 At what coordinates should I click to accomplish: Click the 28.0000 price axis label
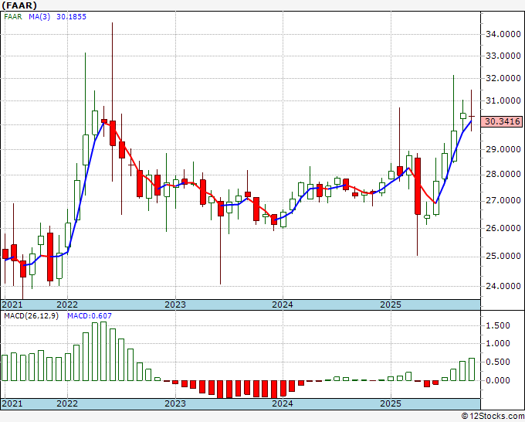[503, 175]
